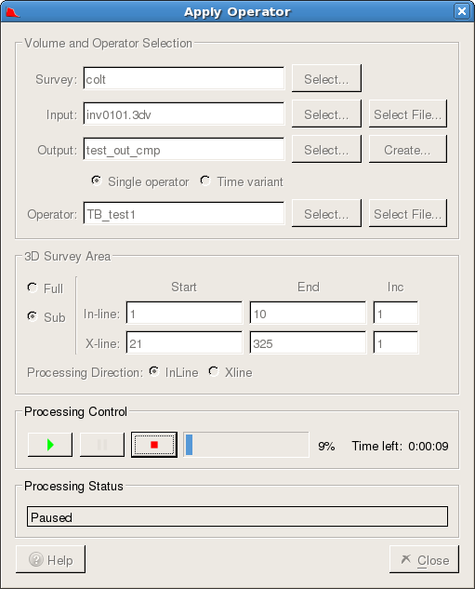Click Select button next to Operator field
Image resolution: width=475 pixels, height=589 pixels.
[326, 213]
